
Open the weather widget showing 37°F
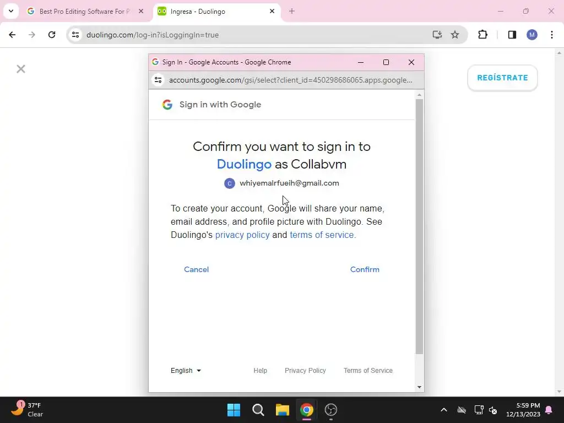(27, 410)
